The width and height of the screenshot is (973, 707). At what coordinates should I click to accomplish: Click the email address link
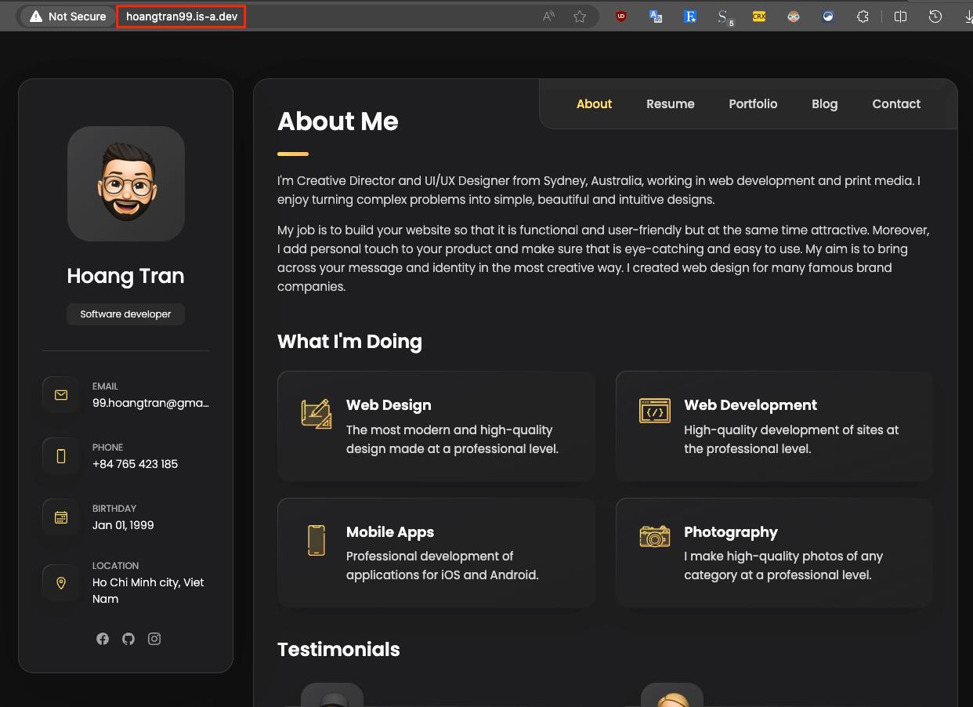[x=150, y=403]
